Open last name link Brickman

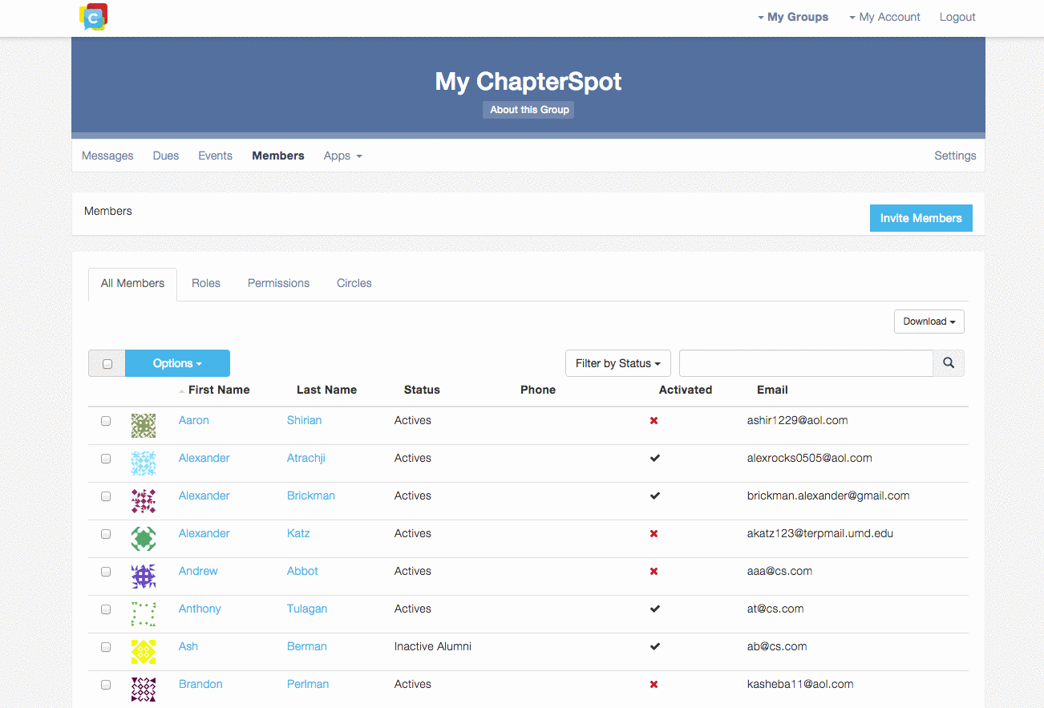[311, 496]
